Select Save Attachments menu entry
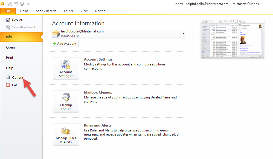Image resolution: width=273 pixels, height=159 pixels. 24,27
